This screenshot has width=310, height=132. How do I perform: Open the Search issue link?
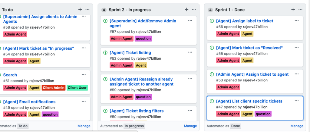[10, 75]
